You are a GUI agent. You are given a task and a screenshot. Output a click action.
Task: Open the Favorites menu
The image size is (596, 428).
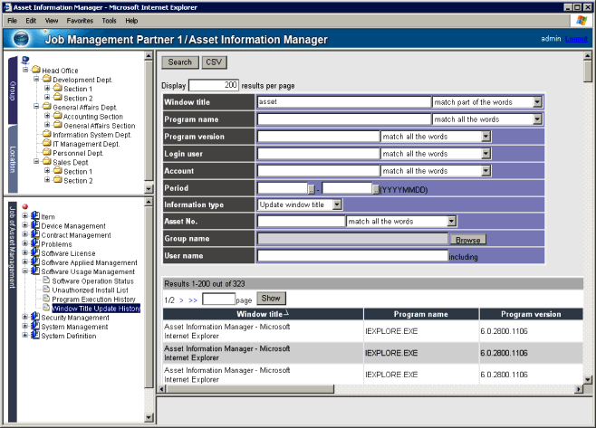pos(79,20)
